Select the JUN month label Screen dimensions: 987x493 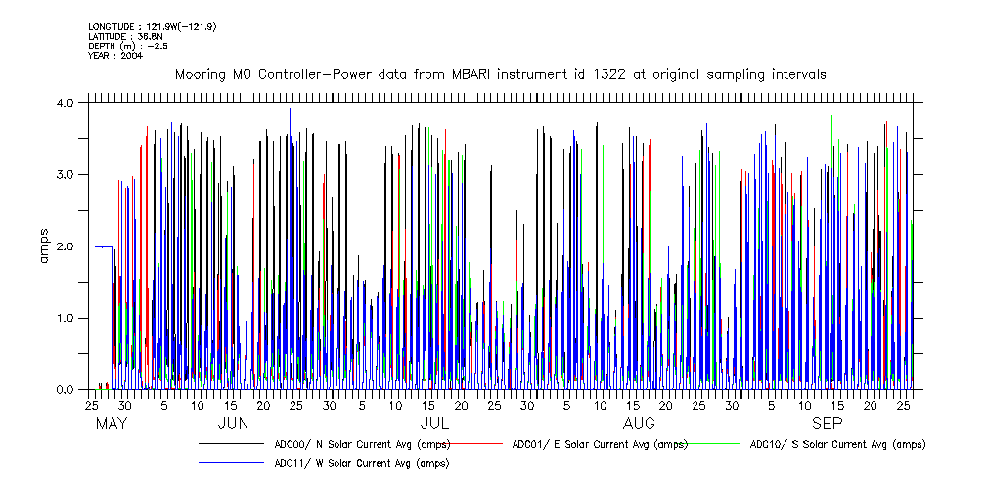click(x=232, y=424)
